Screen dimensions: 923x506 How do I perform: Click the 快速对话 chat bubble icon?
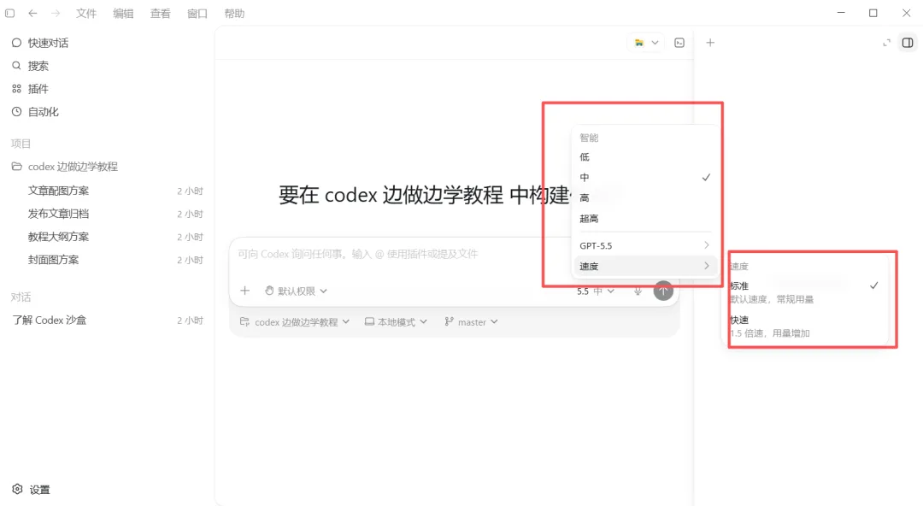[x=16, y=43]
